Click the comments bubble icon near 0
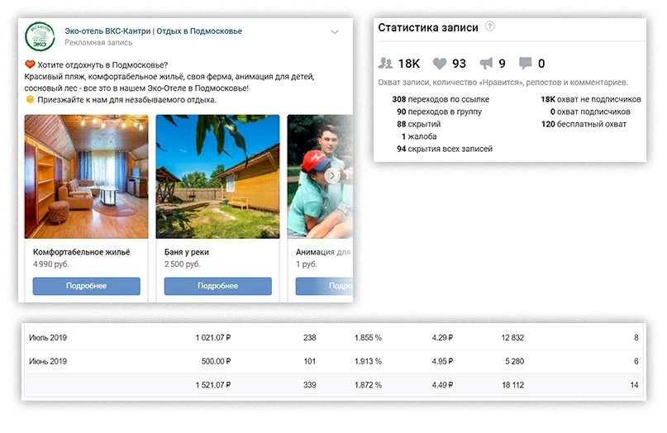Viewport: 667px width, 433px height. (526, 64)
